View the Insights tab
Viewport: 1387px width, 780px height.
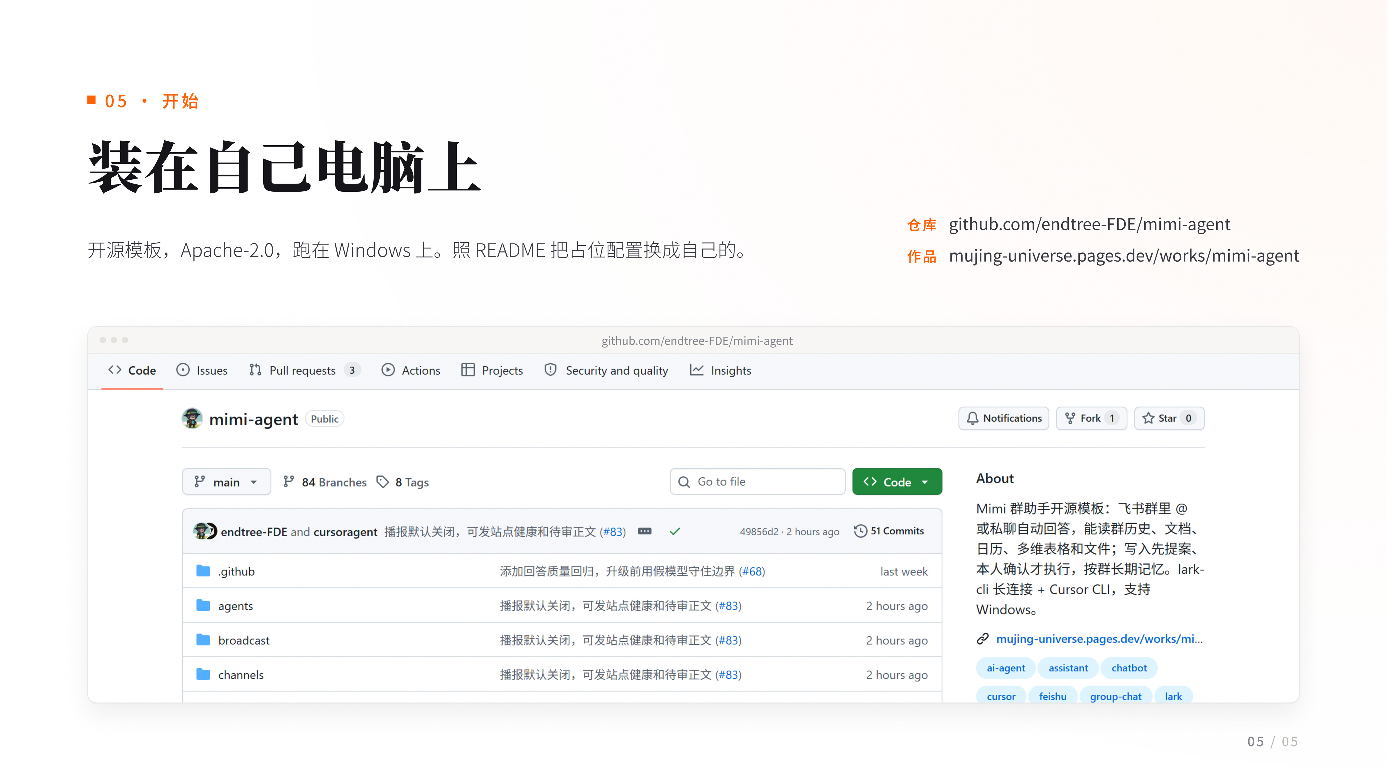click(x=720, y=370)
